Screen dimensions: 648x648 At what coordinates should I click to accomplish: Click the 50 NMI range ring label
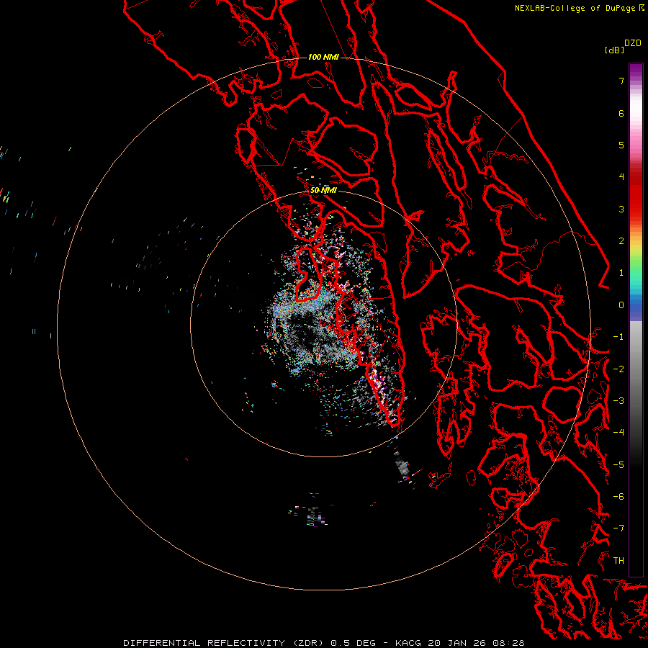tap(323, 190)
